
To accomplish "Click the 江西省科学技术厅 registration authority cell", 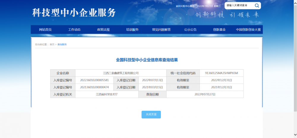I will point(107,94).
